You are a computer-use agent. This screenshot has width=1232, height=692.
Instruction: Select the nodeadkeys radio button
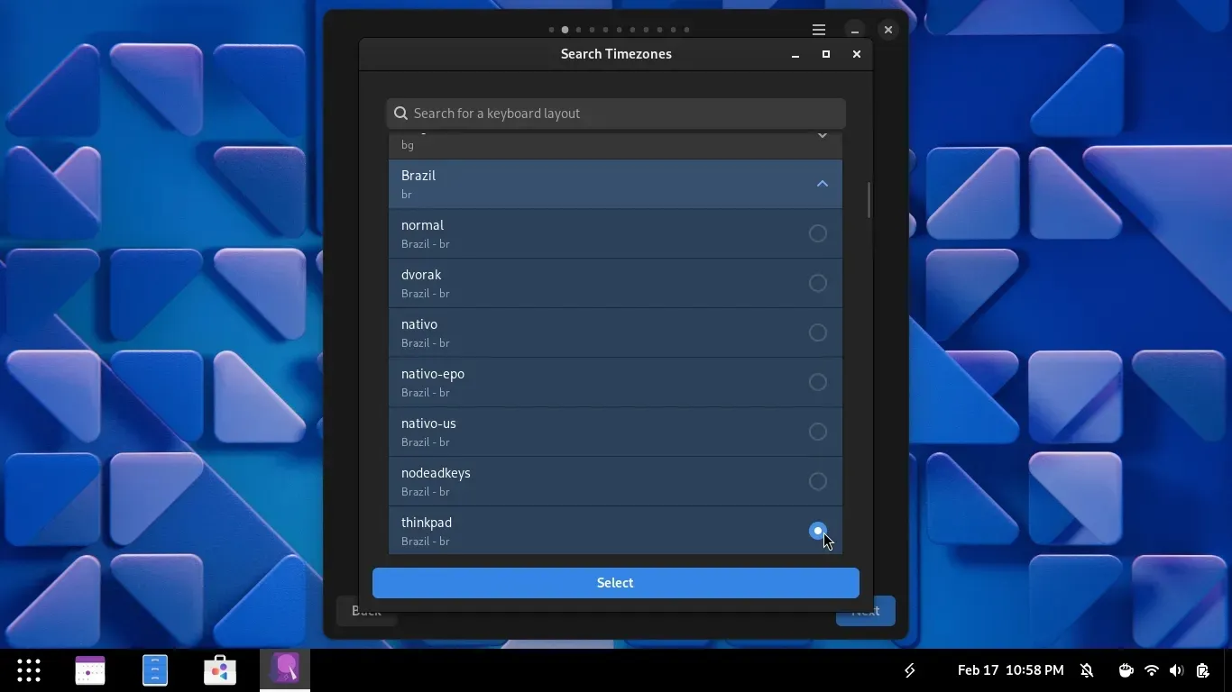[x=817, y=482]
